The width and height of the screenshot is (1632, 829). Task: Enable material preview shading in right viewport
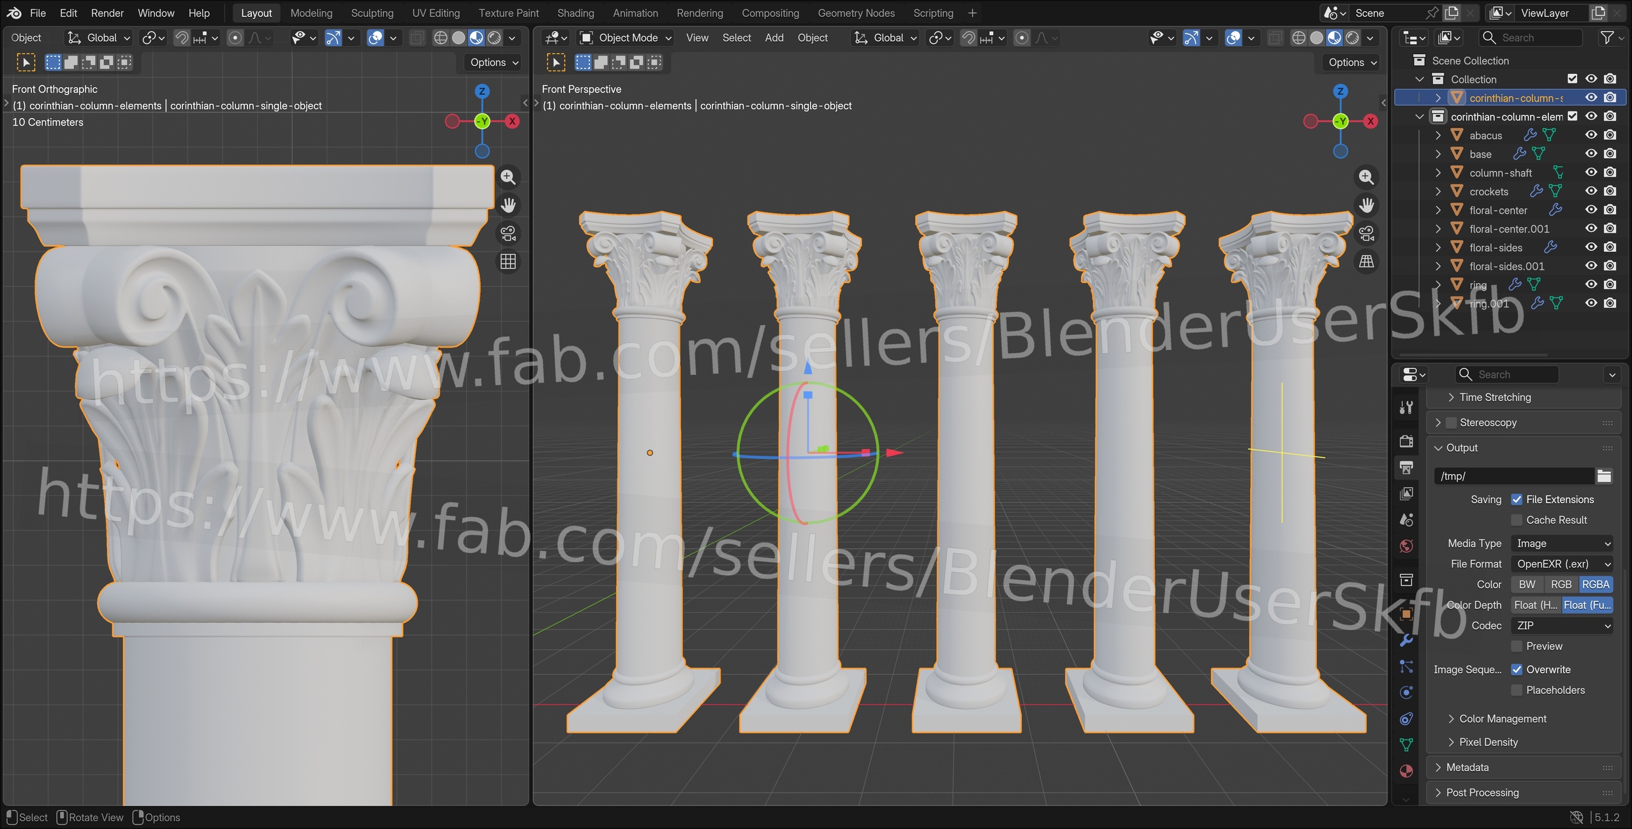coord(1335,38)
